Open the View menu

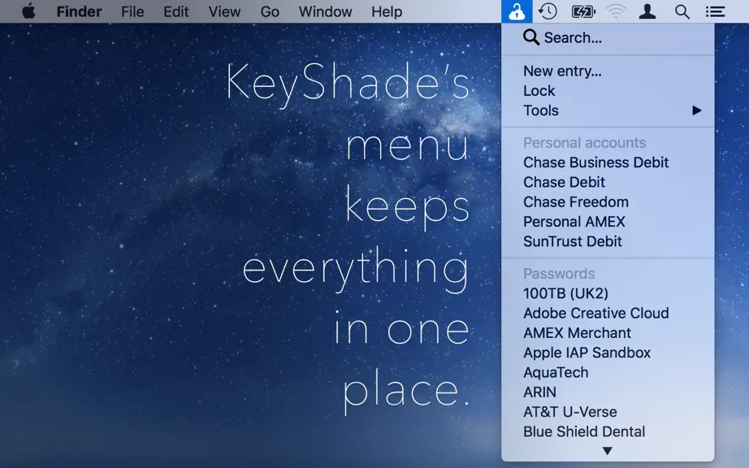(x=224, y=11)
